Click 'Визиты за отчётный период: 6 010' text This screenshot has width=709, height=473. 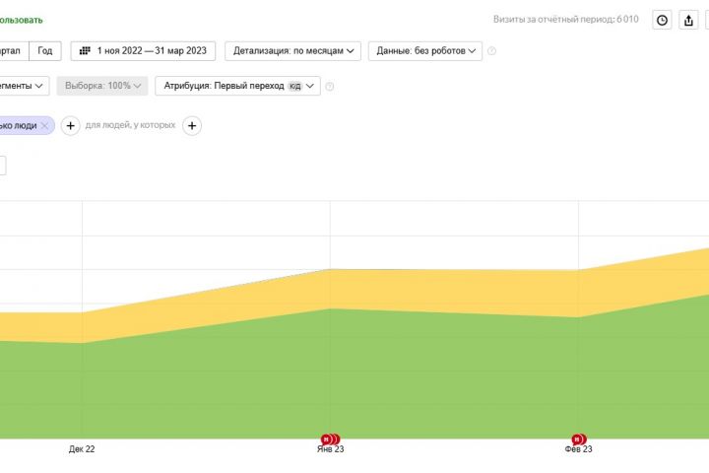[565, 20]
